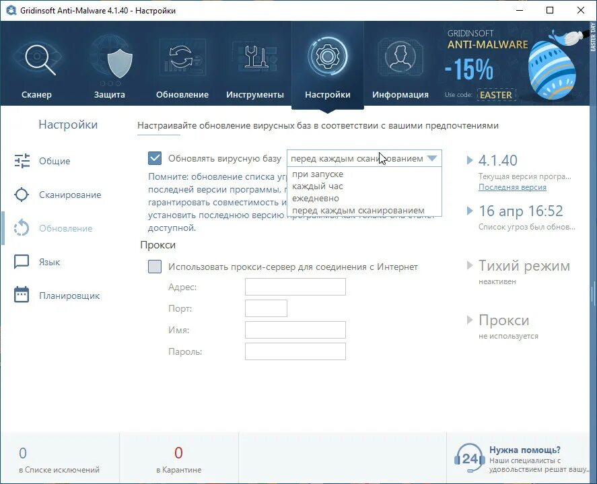Click into the Порт proxy field
Screen dimensions: 597x484
coord(266,308)
